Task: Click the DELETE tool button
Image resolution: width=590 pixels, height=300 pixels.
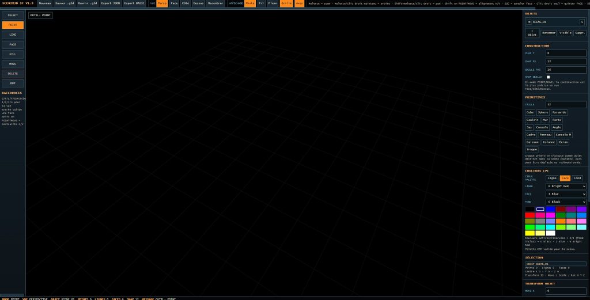Action: [13, 74]
